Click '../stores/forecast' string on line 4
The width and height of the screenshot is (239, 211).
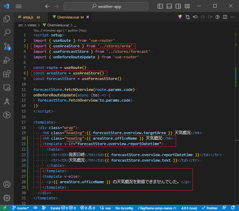(x=128, y=52)
